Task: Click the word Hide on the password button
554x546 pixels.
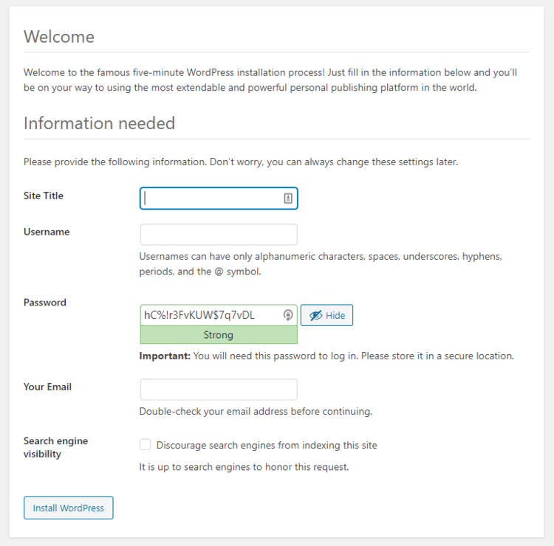Action: pyautogui.click(x=335, y=315)
